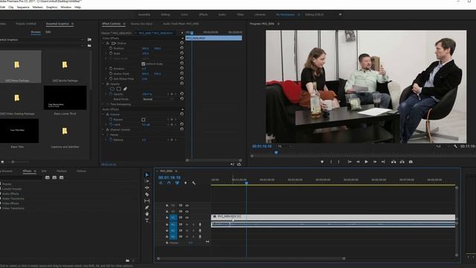This screenshot has height=268, width=476.
Task: Toggle Linked Selection in timeline
Action: tap(177, 183)
